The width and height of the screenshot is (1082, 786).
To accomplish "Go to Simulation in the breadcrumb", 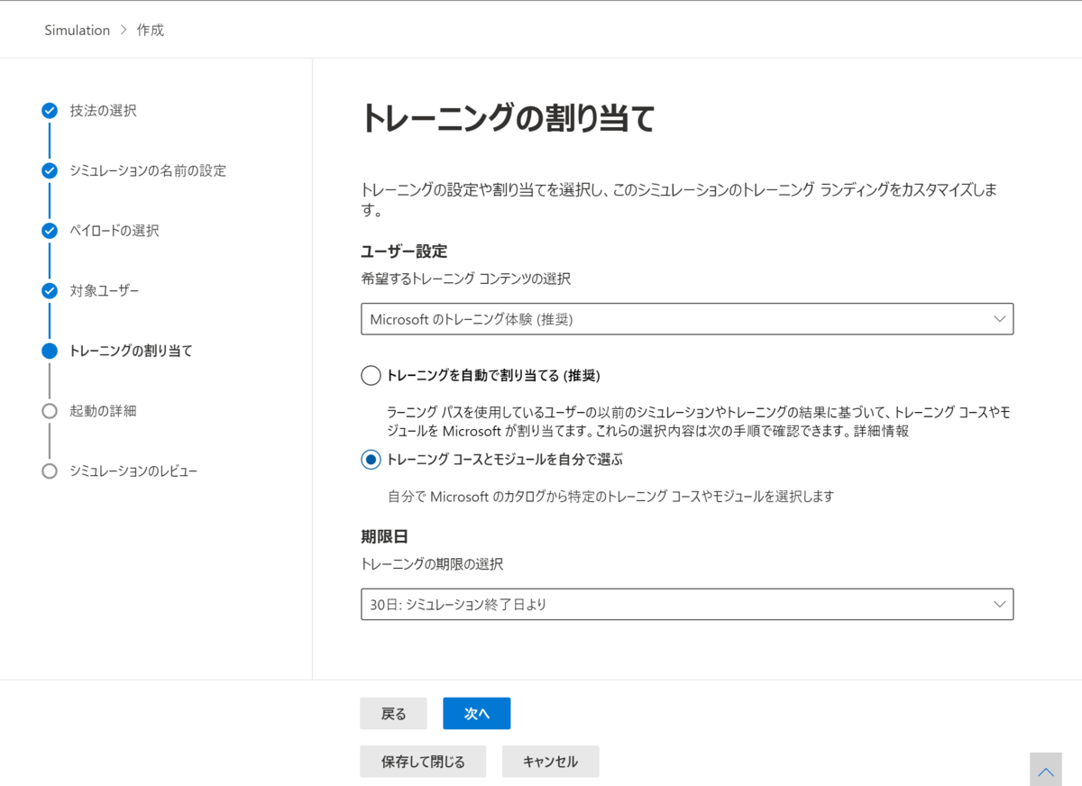I will 77,29.
